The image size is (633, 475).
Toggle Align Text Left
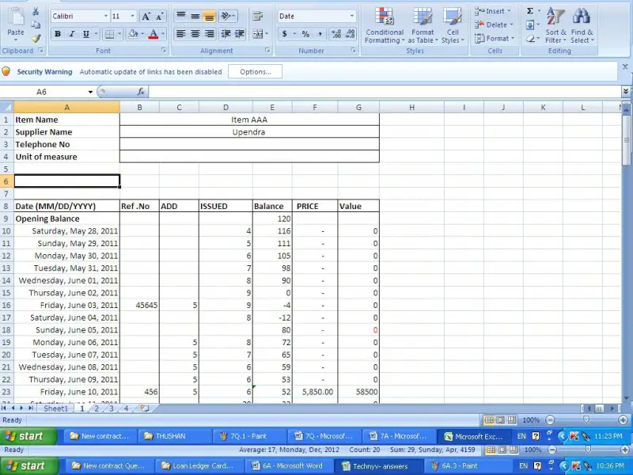[181, 34]
